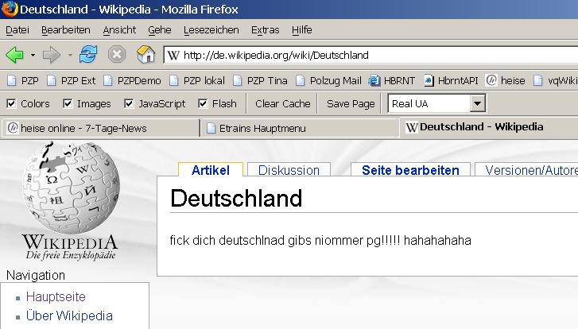Open the Back button history dropdown arrow
578x329 pixels.
[x=33, y=56]
